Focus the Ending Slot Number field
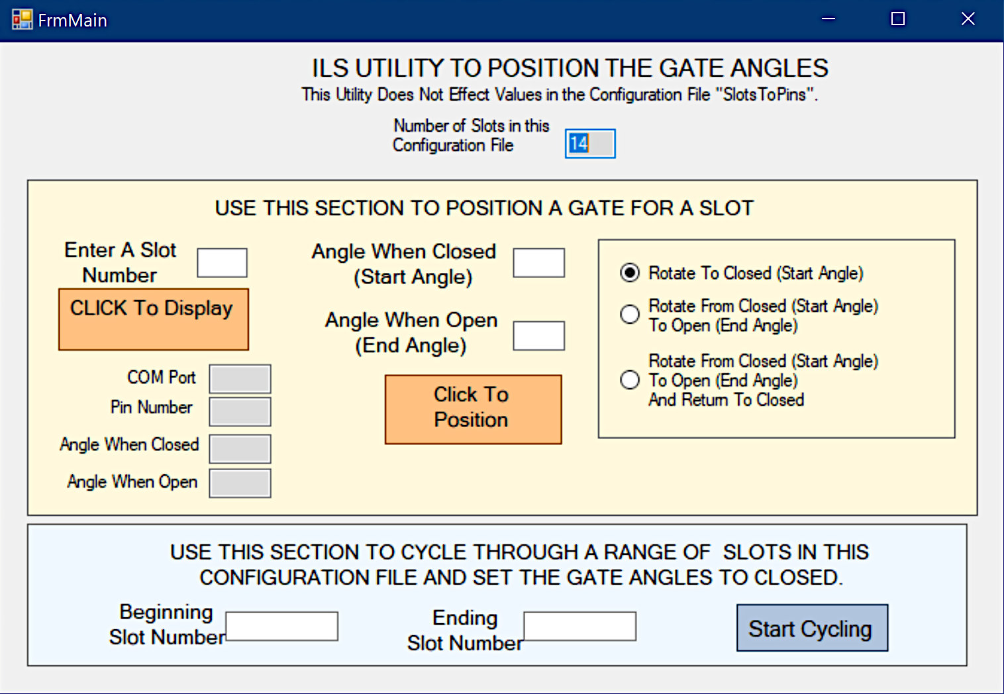The width and height of the screenshot is (1004, 694). pyautogui.click(x=580, y=626)
